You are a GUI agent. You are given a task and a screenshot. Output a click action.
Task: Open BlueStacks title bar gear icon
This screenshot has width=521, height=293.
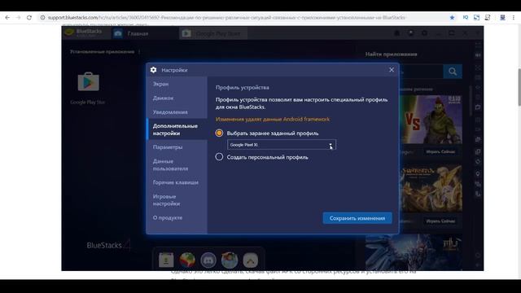(424, 33)
